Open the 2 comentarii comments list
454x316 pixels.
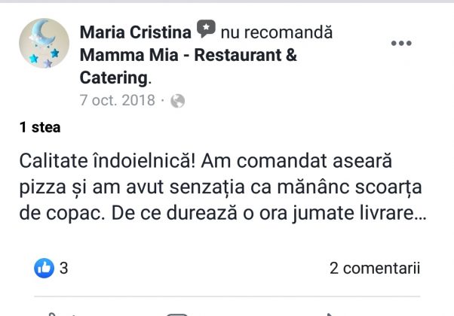375,268
